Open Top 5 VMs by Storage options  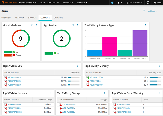pyautogui.click(x=104, y=93)
